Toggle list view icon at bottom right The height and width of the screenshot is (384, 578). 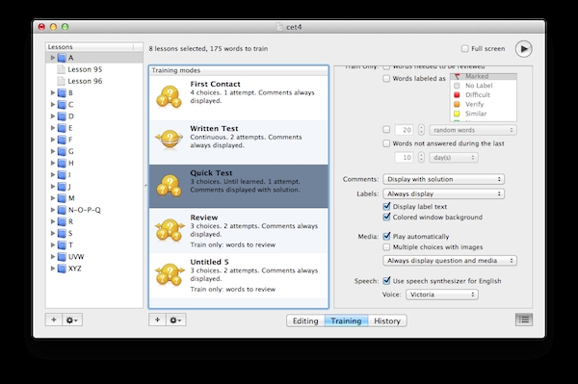coord(524,320)
